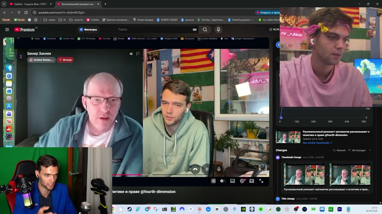Open ChatGPT from the taskbar

coord(226,210)
